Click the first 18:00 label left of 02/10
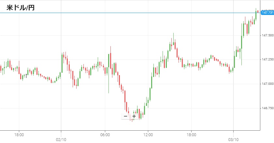 pos(19,134)
